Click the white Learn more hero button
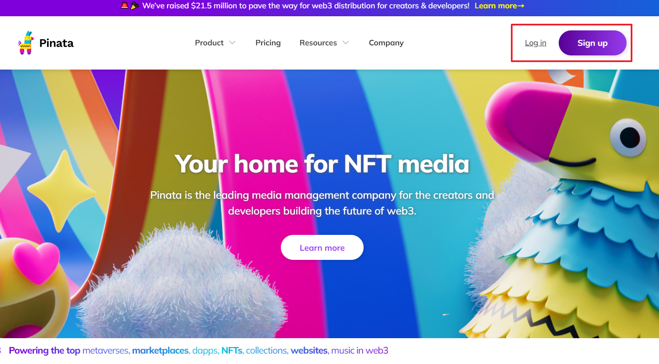The height and width of the screenshot is (364, 659). pyautogui.click(x=322, y=247)
